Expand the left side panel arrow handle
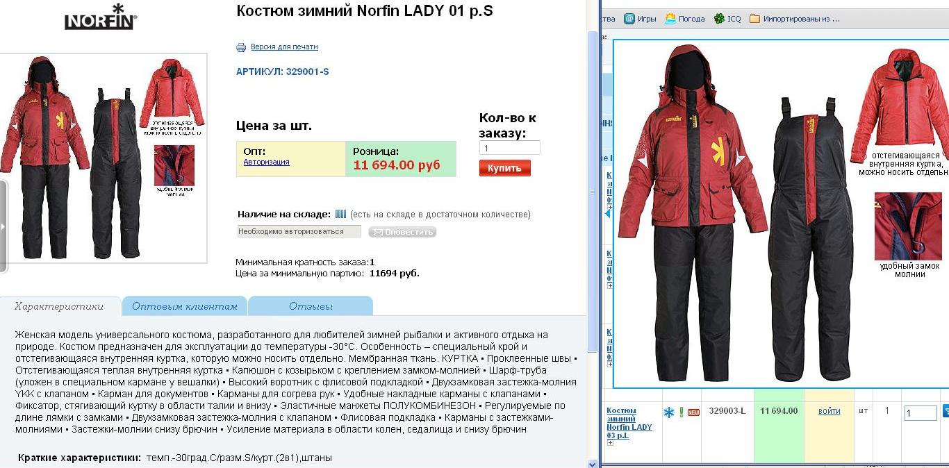 [3, 226]
